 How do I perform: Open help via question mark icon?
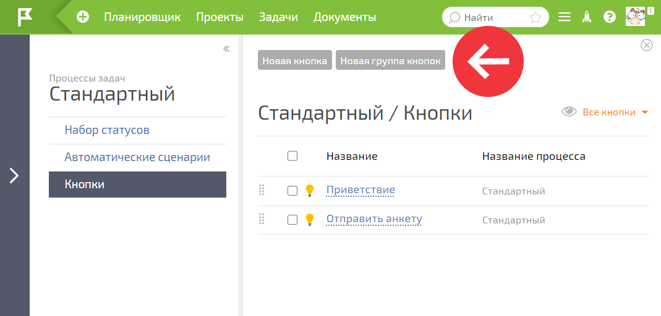(x=610, y=17)
